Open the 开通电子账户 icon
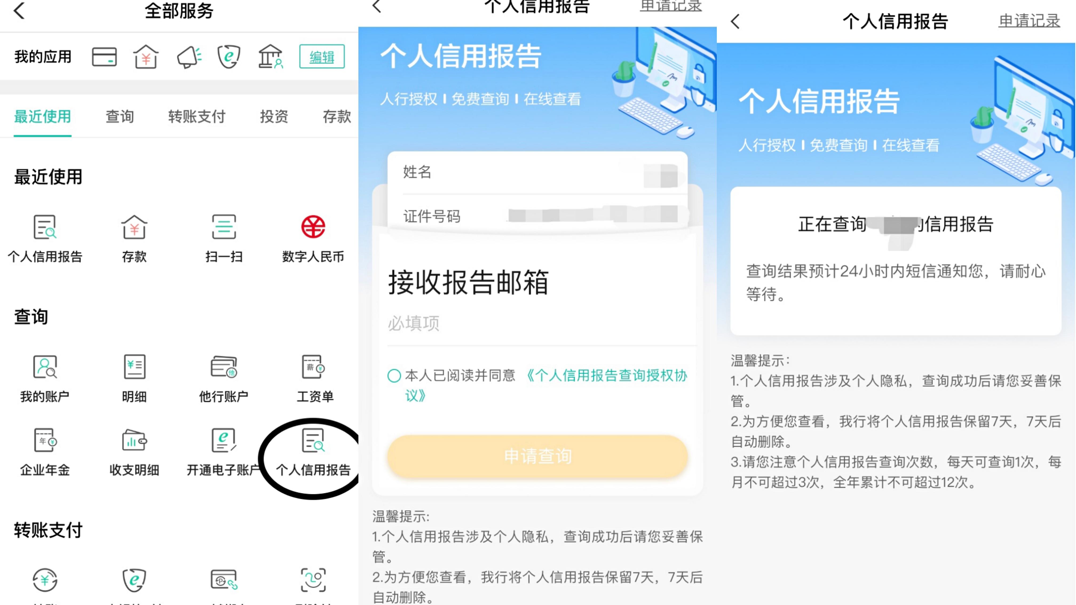The image size is (1076, 605). point(224,452)
